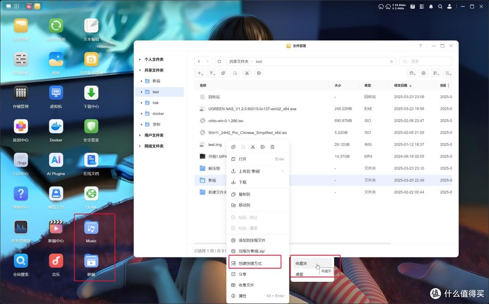Open the upload dropdown in toolbar

[x=212, y=73]
